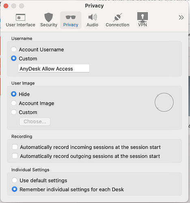The width and height of the screenshot is (190, 203).
Task: Open the VPN keyhole icon
Action: click(x=142, y=17)
